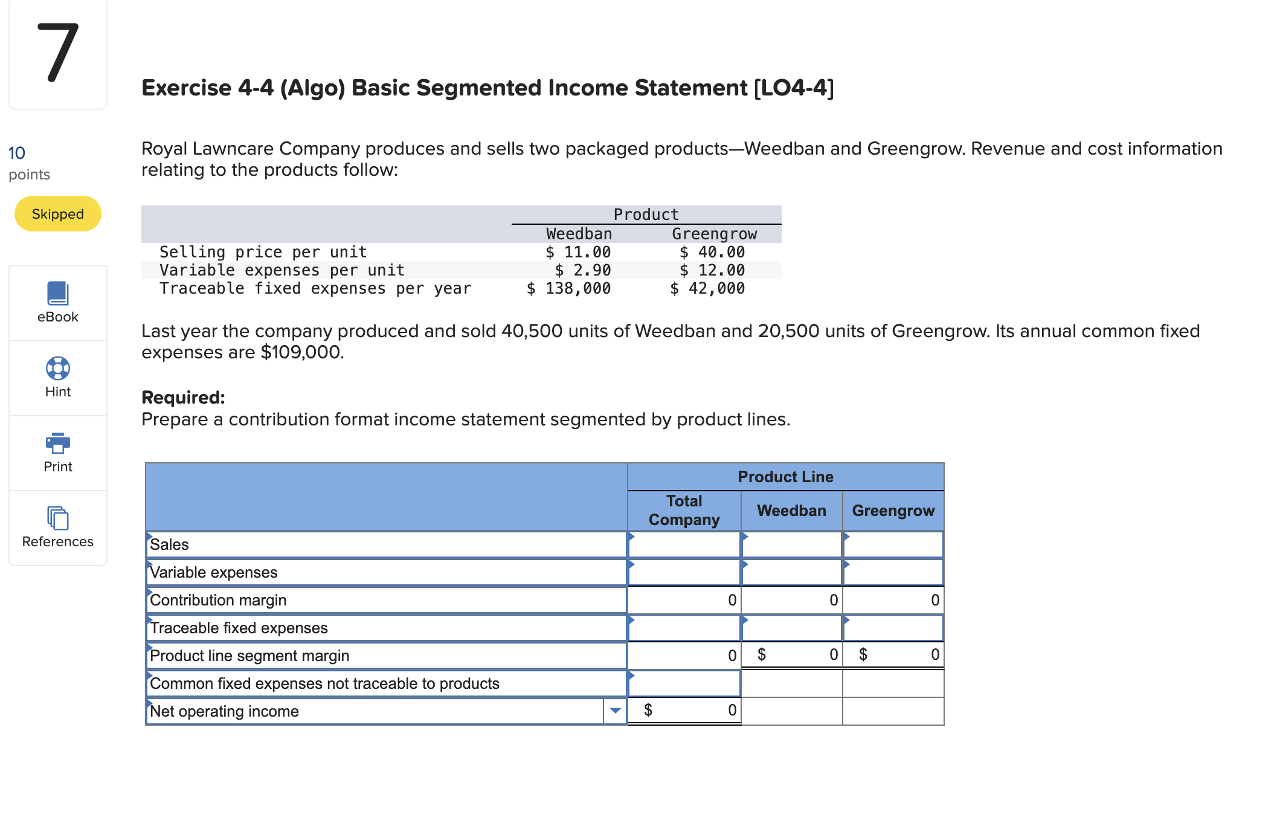Image resolution: width=1277 pixels, height=823 pixels.
Task: Click the Product Line header
Action: [x=785, y=477]
